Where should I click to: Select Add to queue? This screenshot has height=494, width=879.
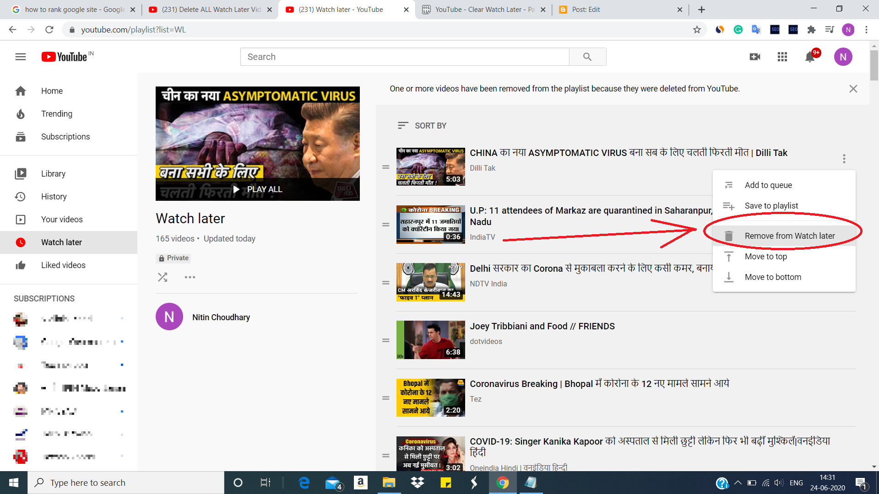point(784,185)
